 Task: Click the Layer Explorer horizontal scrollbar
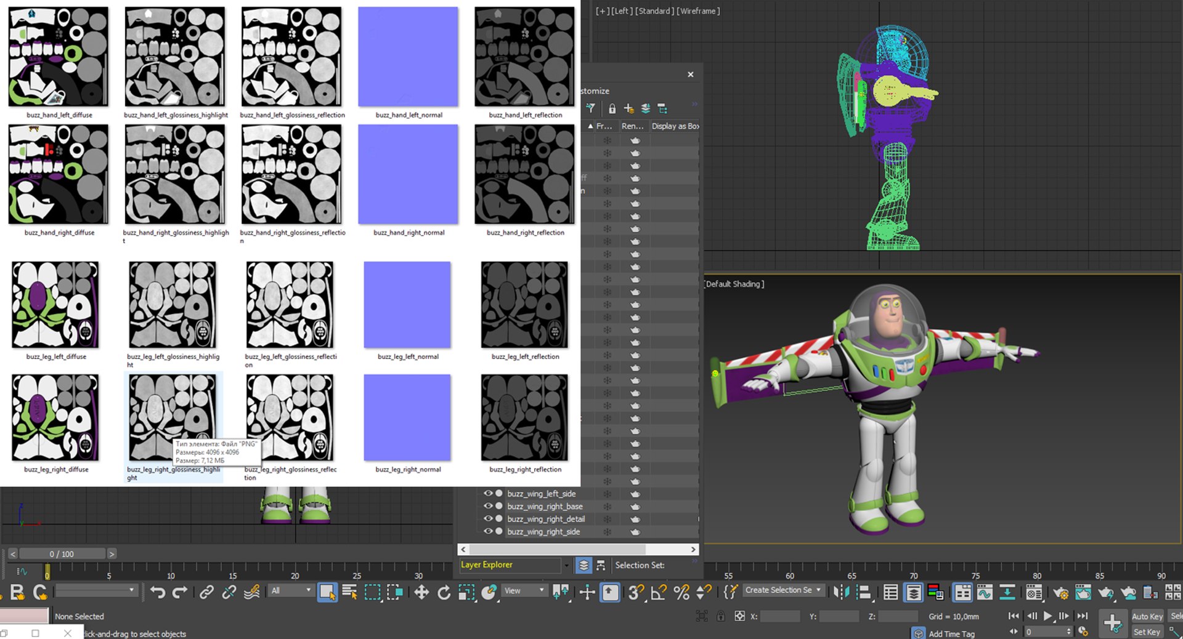pyautogui.click(x=579, y=549)
